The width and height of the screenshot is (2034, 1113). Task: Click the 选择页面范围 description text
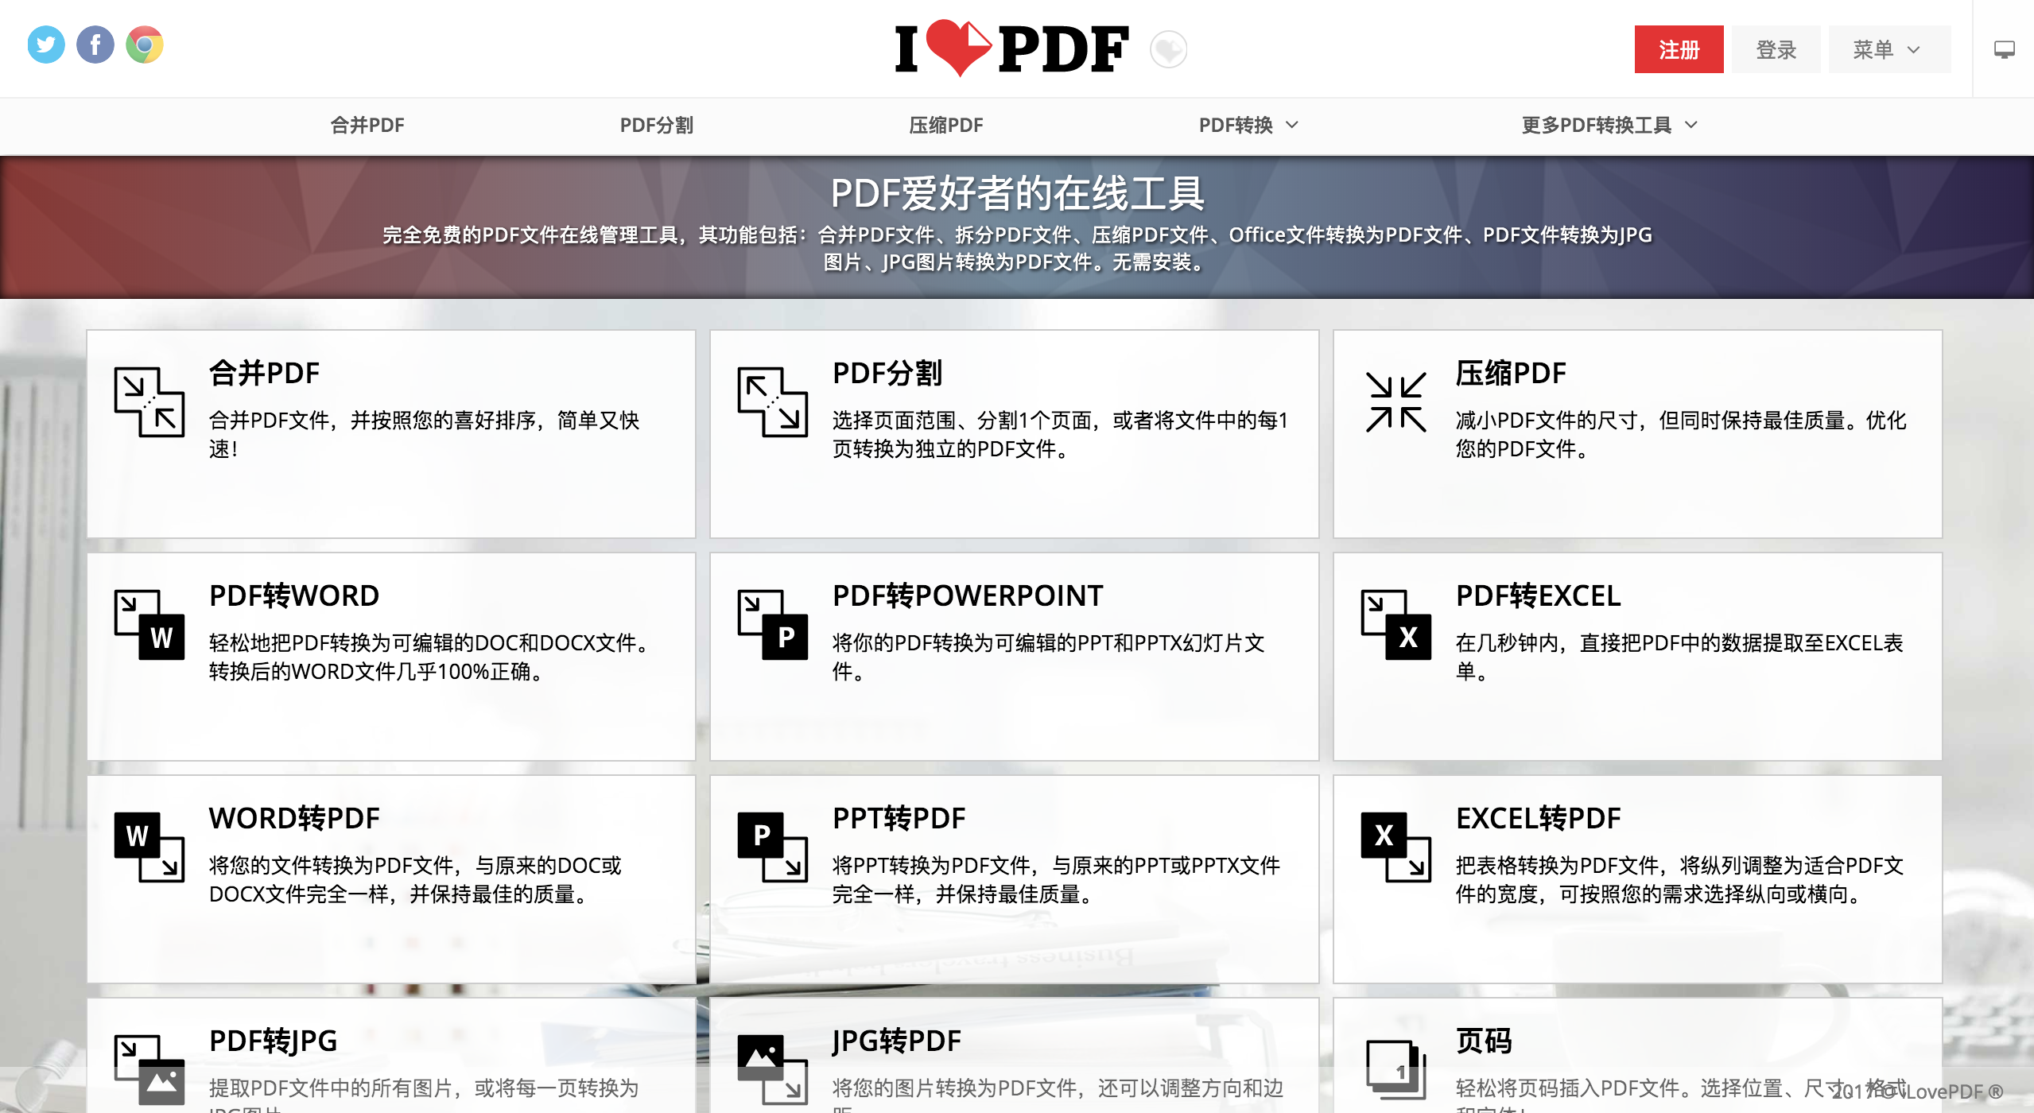tap(1060, 434)
